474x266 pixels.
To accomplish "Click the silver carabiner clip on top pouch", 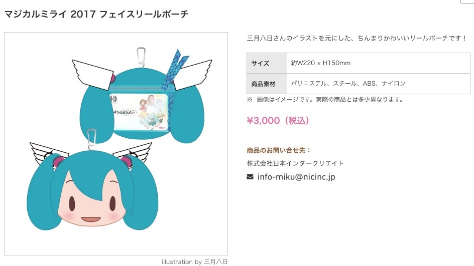I will click(141, 57).
